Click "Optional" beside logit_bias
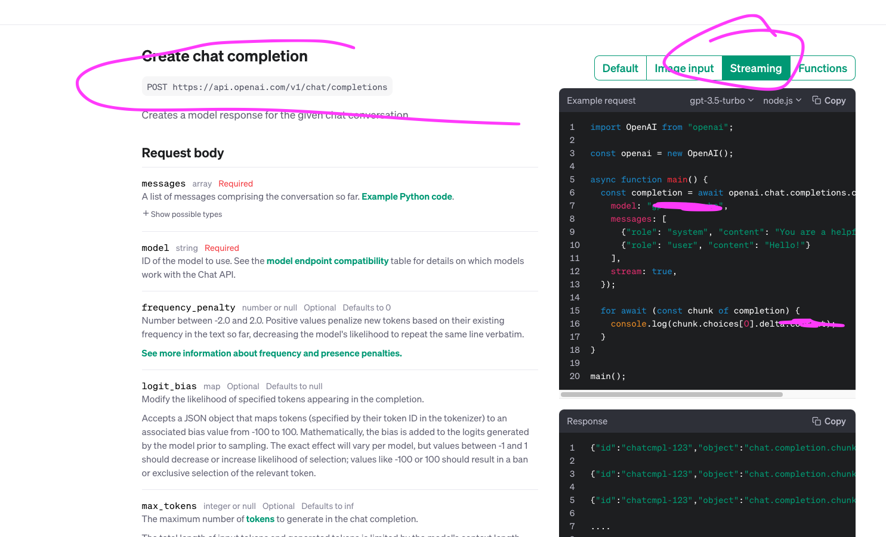The width and height of the screenshot is (886, 537). [243, 386]
